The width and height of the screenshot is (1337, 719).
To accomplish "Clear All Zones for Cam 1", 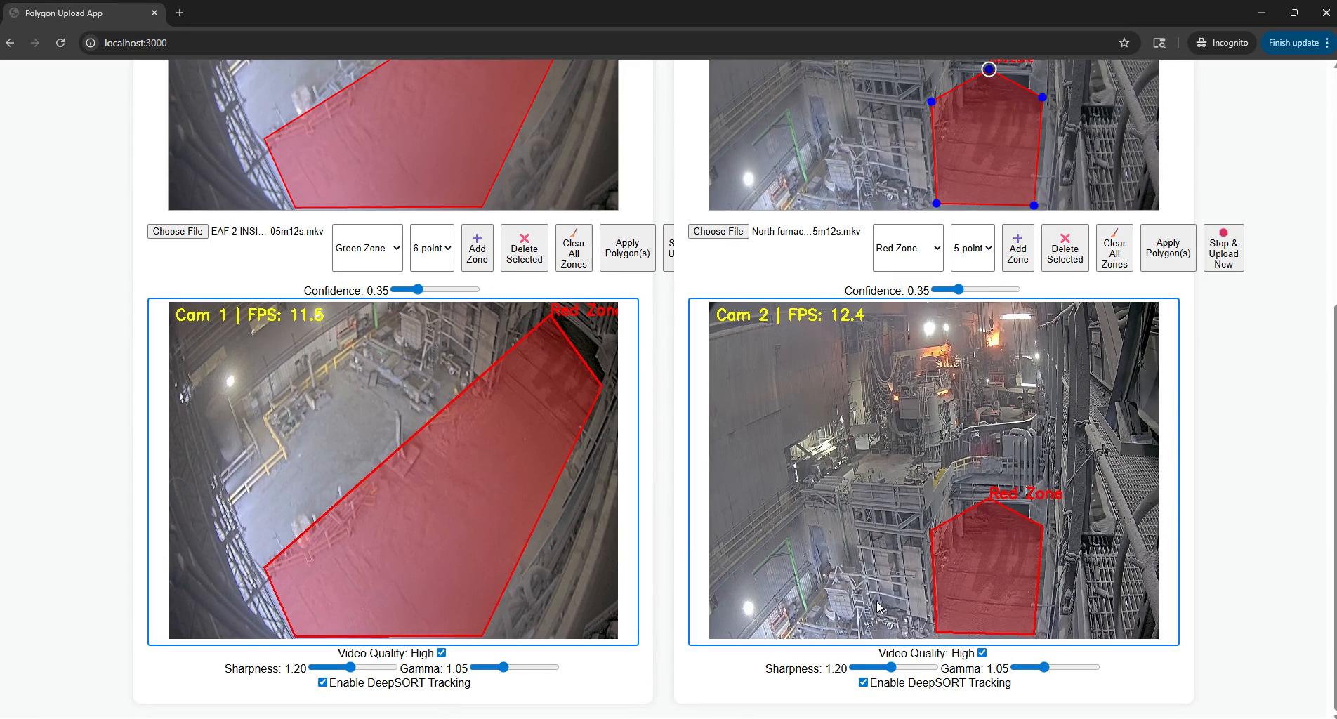I will (574, 248).
